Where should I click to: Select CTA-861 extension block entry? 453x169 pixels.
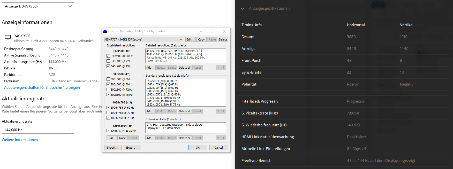174,125
